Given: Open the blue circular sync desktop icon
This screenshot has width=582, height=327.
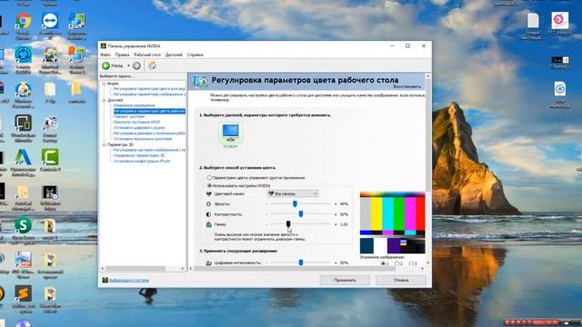Looking at the screenshot, I should (23, 54).
